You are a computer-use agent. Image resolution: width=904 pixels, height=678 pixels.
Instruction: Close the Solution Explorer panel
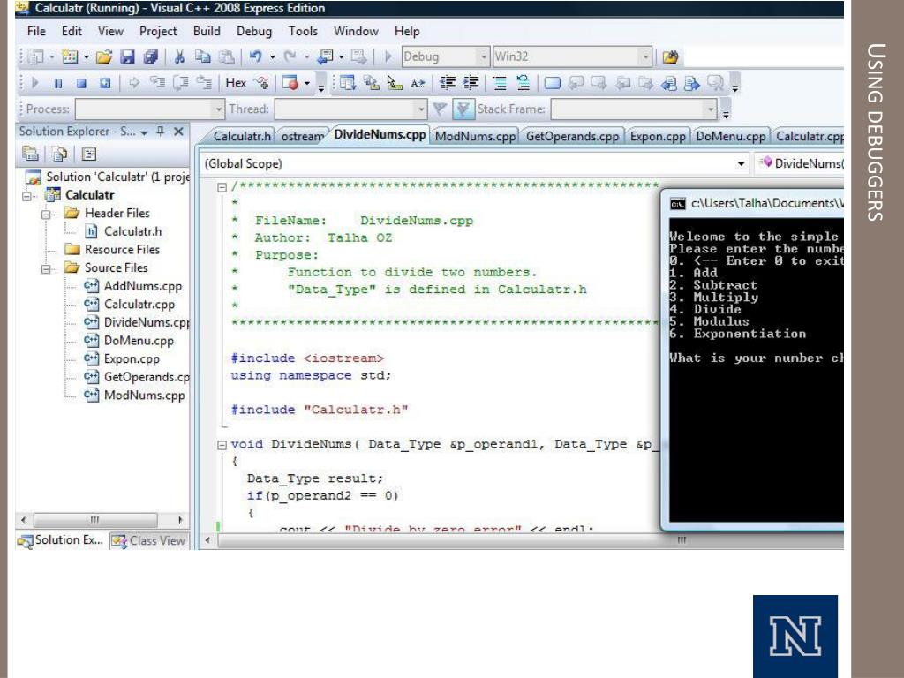[178, 132]
